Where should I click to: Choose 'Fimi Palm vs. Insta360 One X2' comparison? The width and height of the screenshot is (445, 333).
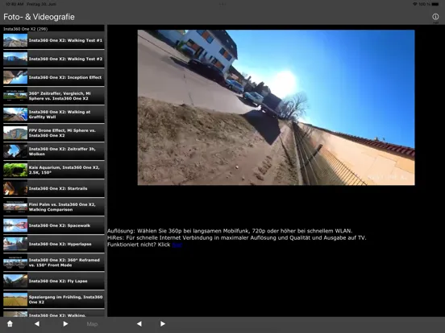54,207
